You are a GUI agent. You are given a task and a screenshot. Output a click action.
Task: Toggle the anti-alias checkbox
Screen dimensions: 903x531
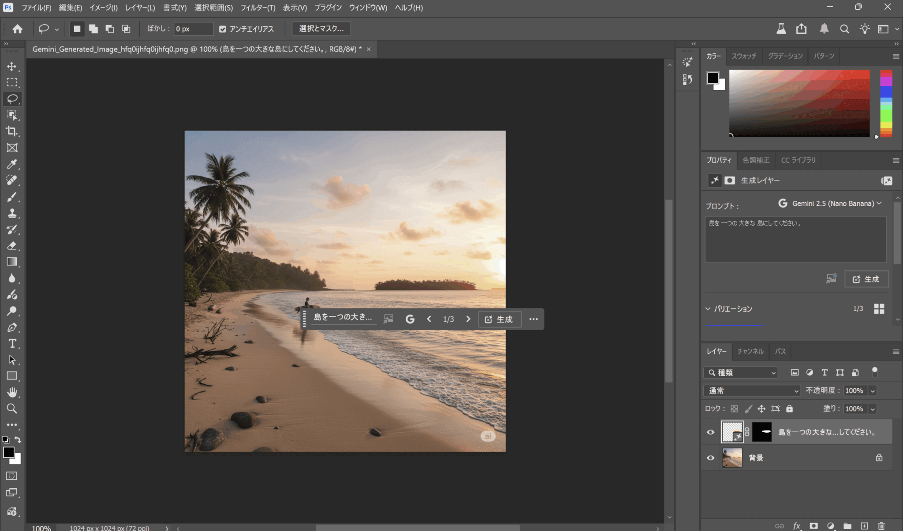click(223, 29)
